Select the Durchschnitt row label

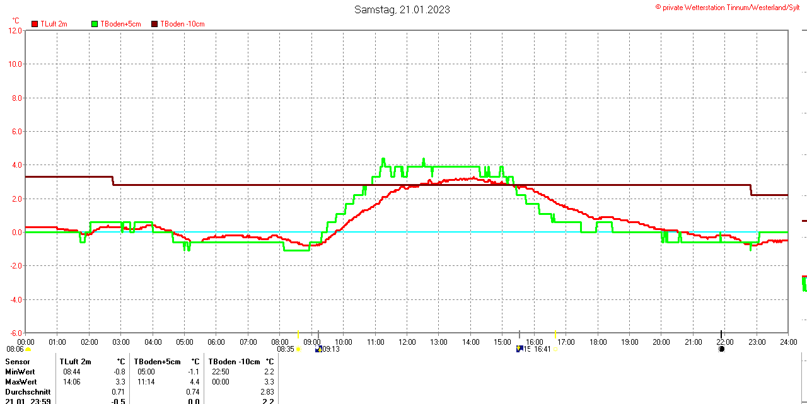tap(28, 392)
